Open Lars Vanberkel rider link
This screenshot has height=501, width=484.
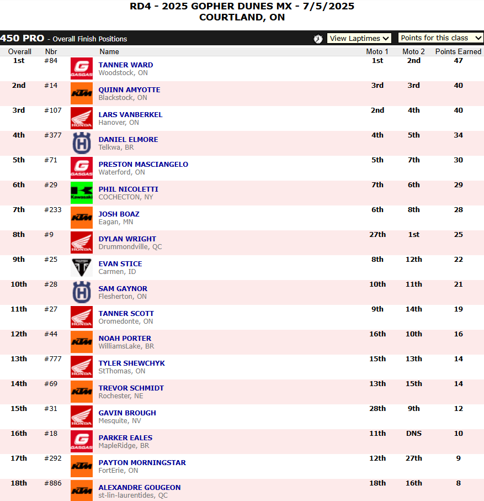click(131, 115)
